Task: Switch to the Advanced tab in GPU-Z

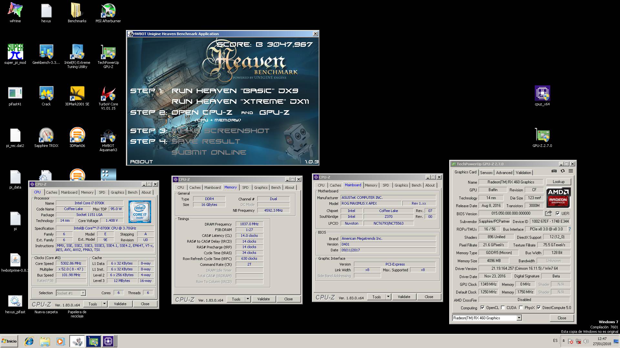Action: coord(504,172)
